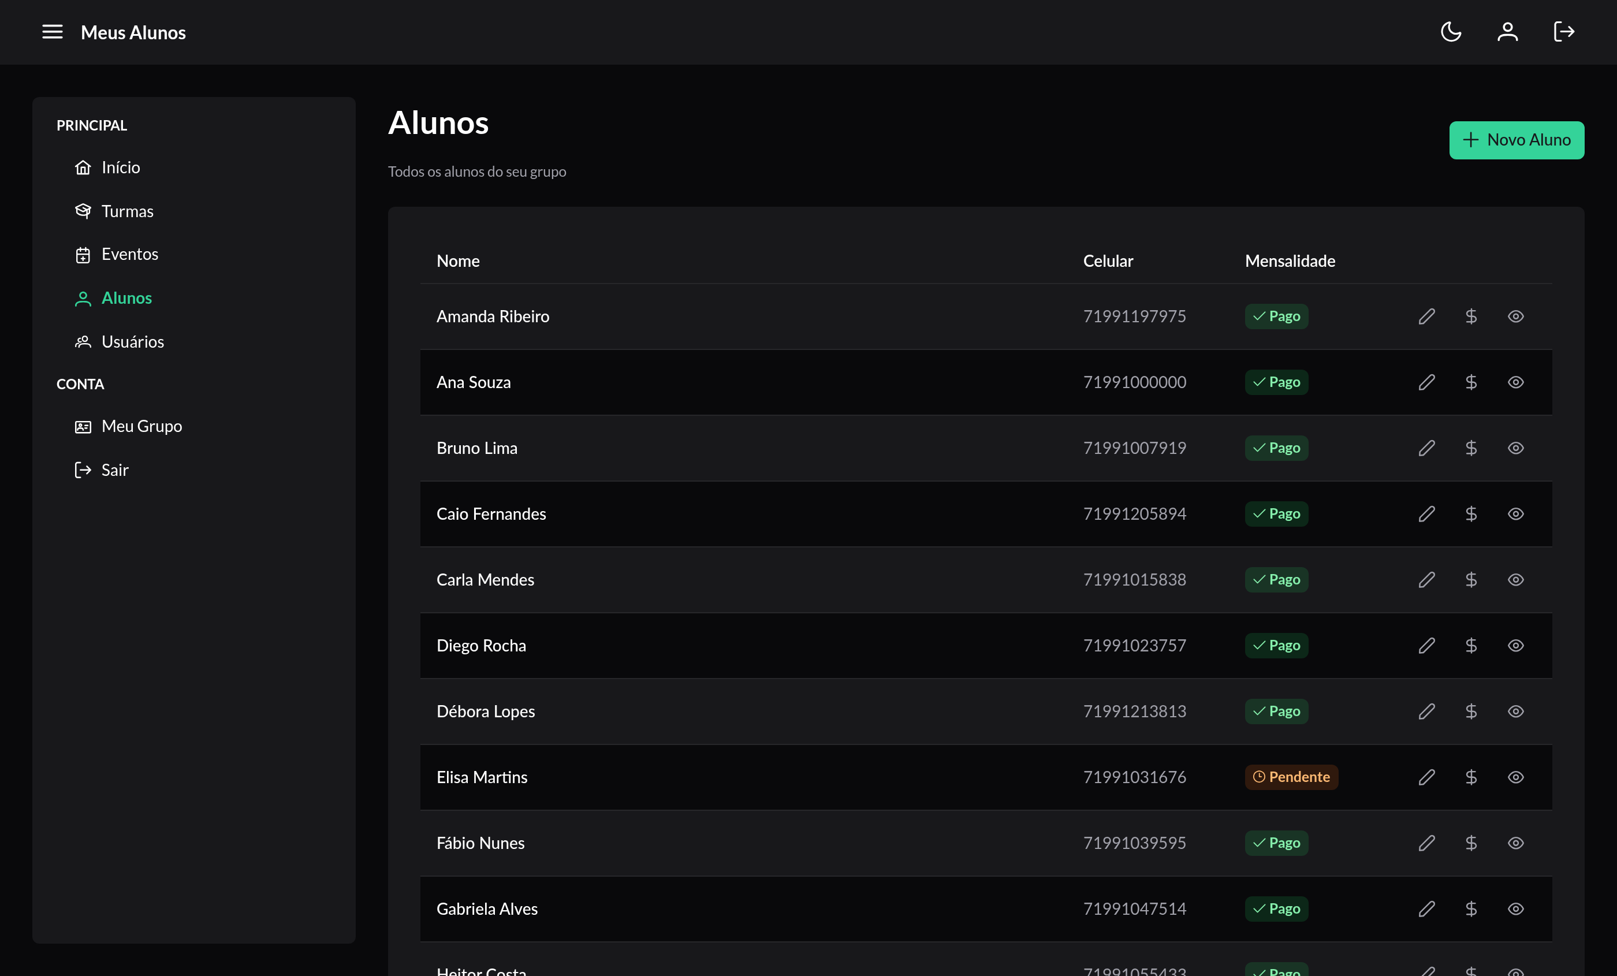View Elisa Martins with eye icon
This screenshot has width=1617, height=976.
1515,777
